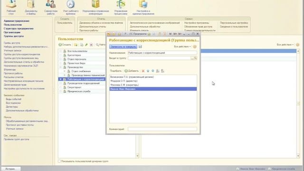
Task: Click the save diskette icon in the group dialog
Action: click(140, 47)
